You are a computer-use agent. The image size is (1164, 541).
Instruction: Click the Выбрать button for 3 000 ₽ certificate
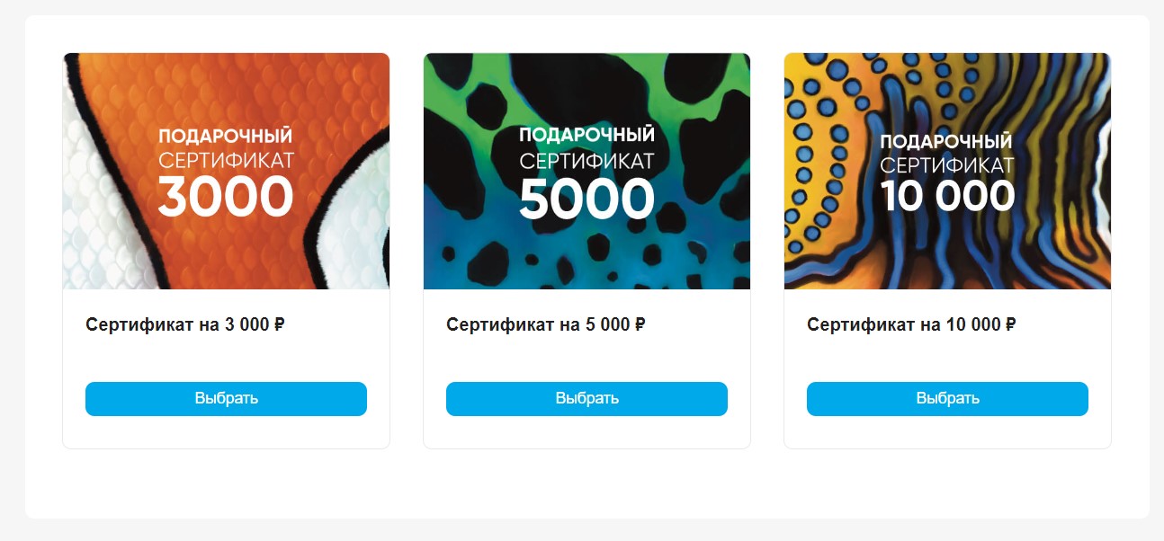[x=226, y=399]
